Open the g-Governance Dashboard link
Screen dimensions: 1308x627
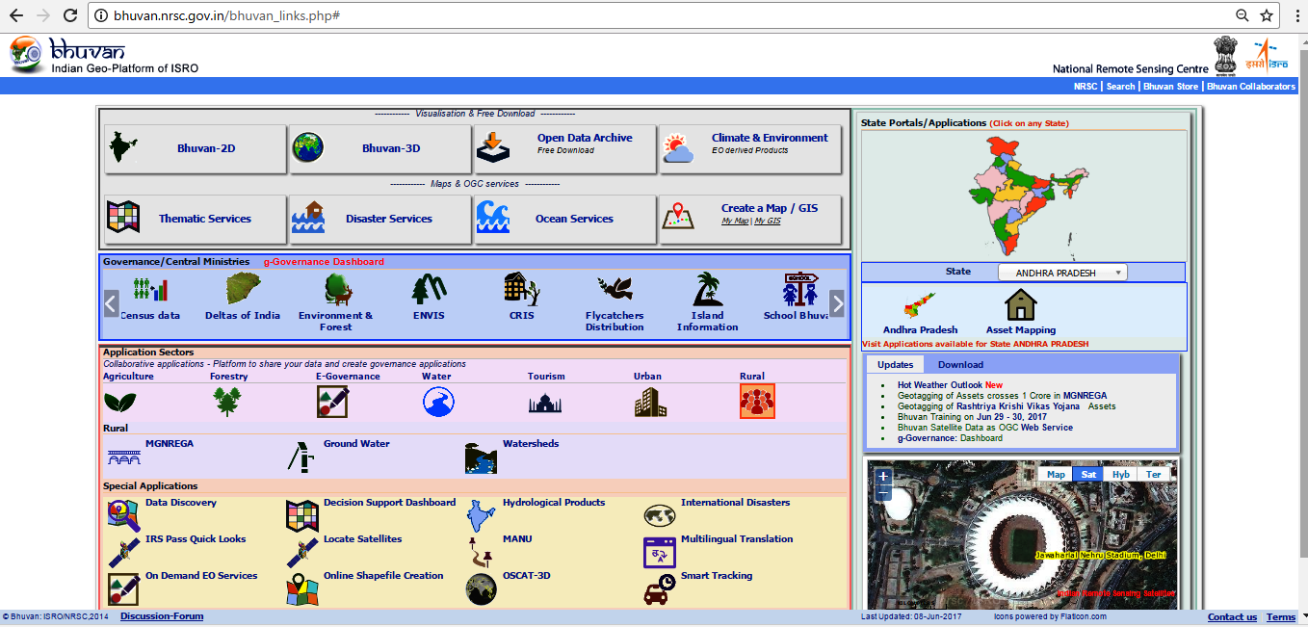coord(324,262)
